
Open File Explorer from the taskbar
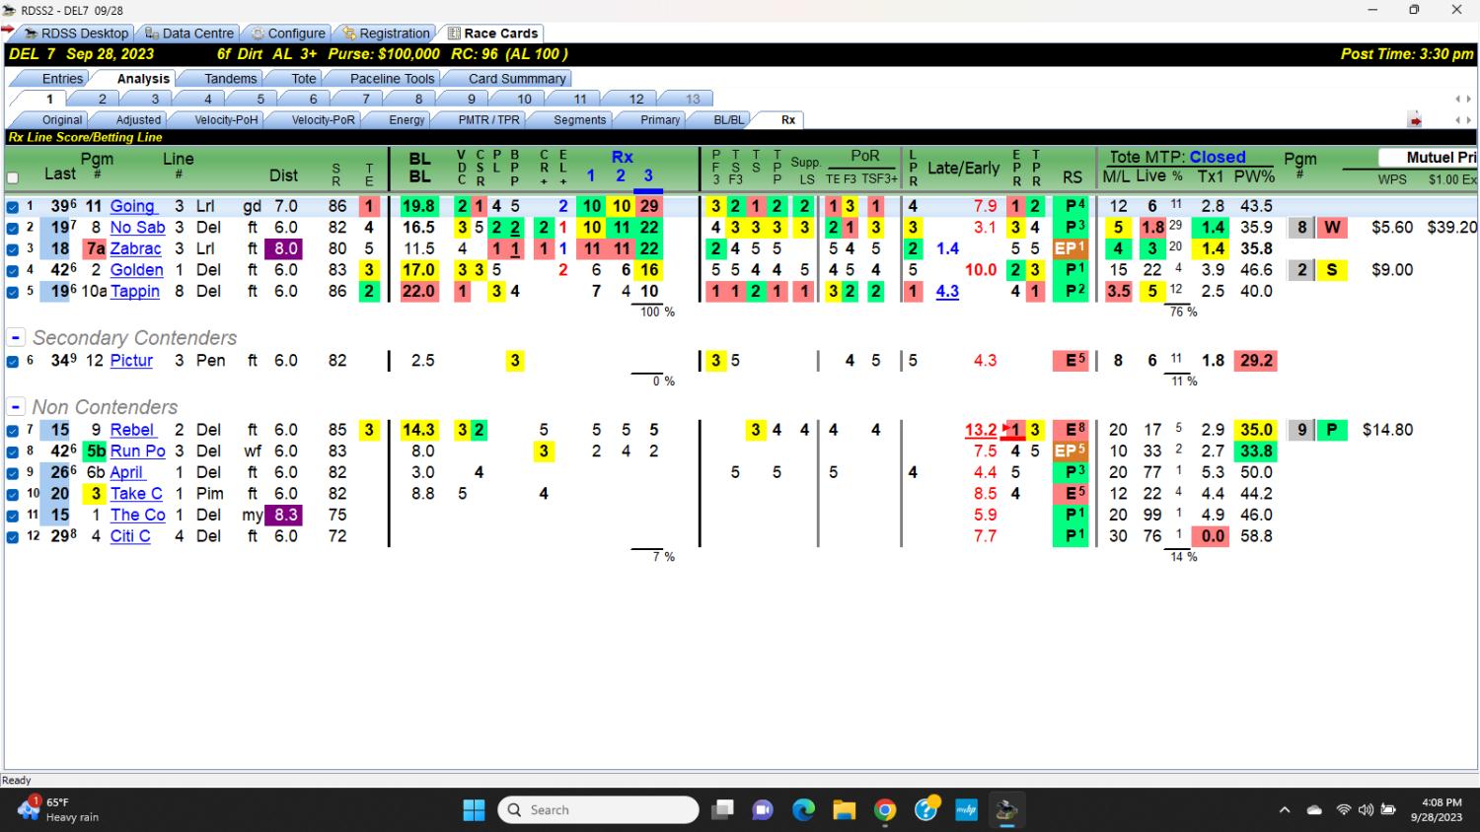(845, 810)
